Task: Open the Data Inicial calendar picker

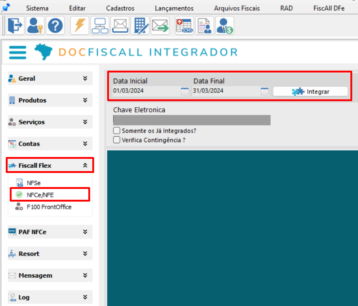Action: 185,91
